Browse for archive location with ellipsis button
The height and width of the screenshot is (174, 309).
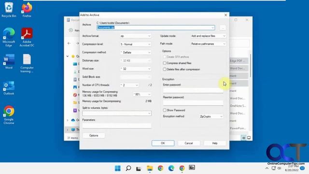[223, 28]
